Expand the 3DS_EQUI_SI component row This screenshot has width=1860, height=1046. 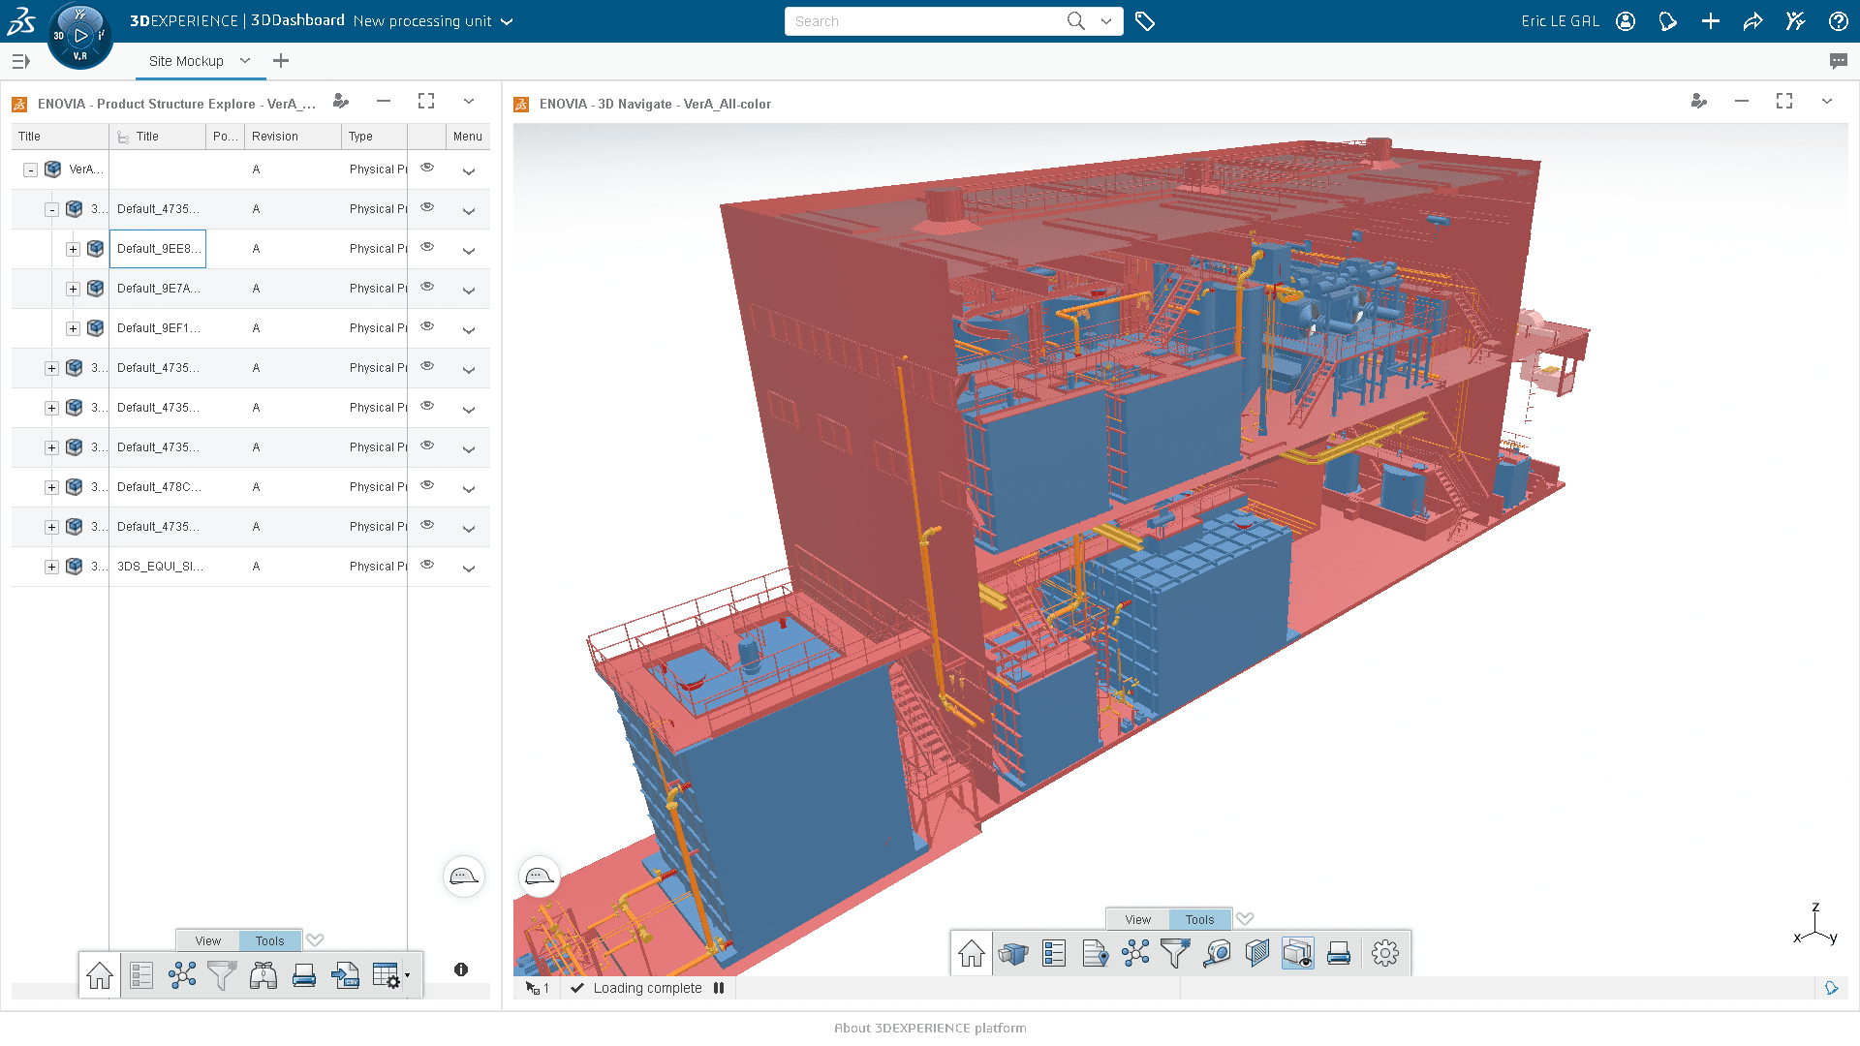52,566
